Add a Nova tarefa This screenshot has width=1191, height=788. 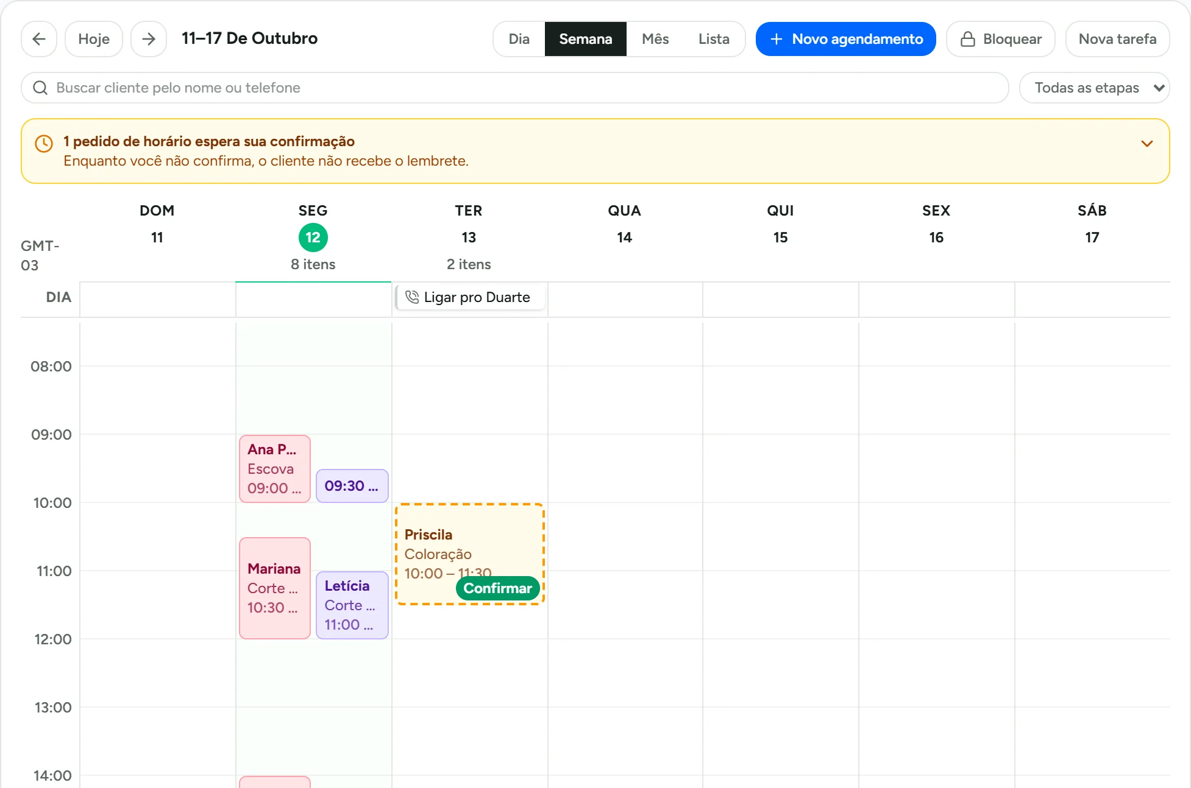[x=1118, y=39]
